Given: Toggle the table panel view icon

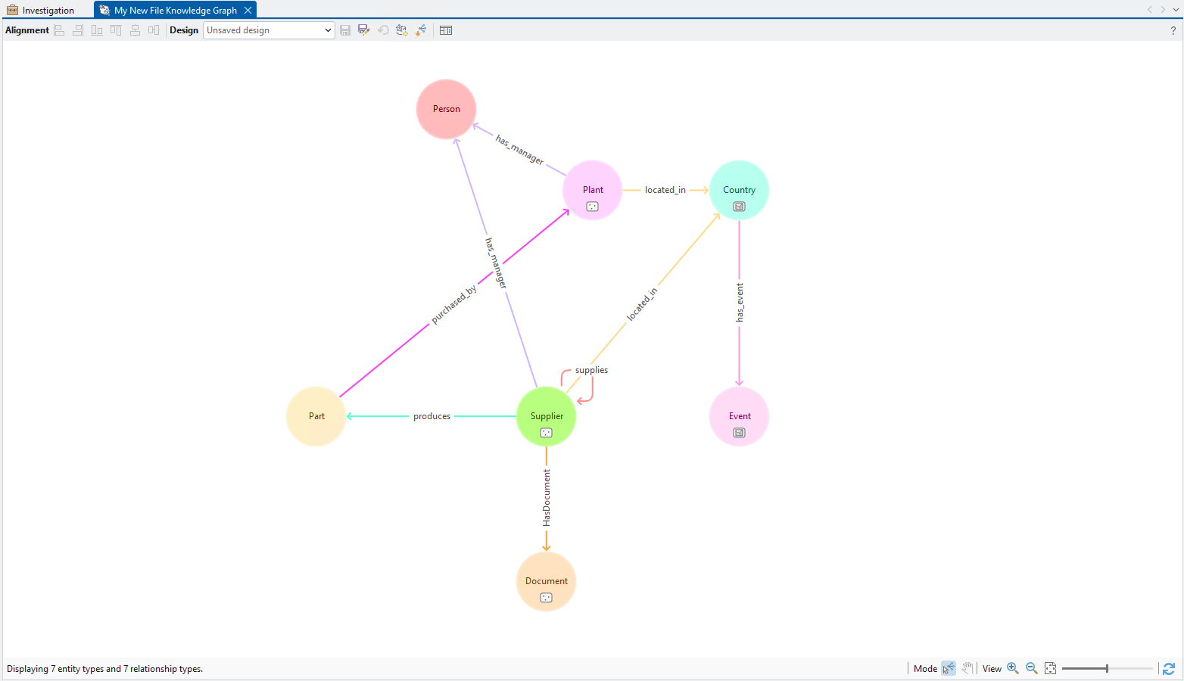Looking at the screenshot, I should click(446, 30).
